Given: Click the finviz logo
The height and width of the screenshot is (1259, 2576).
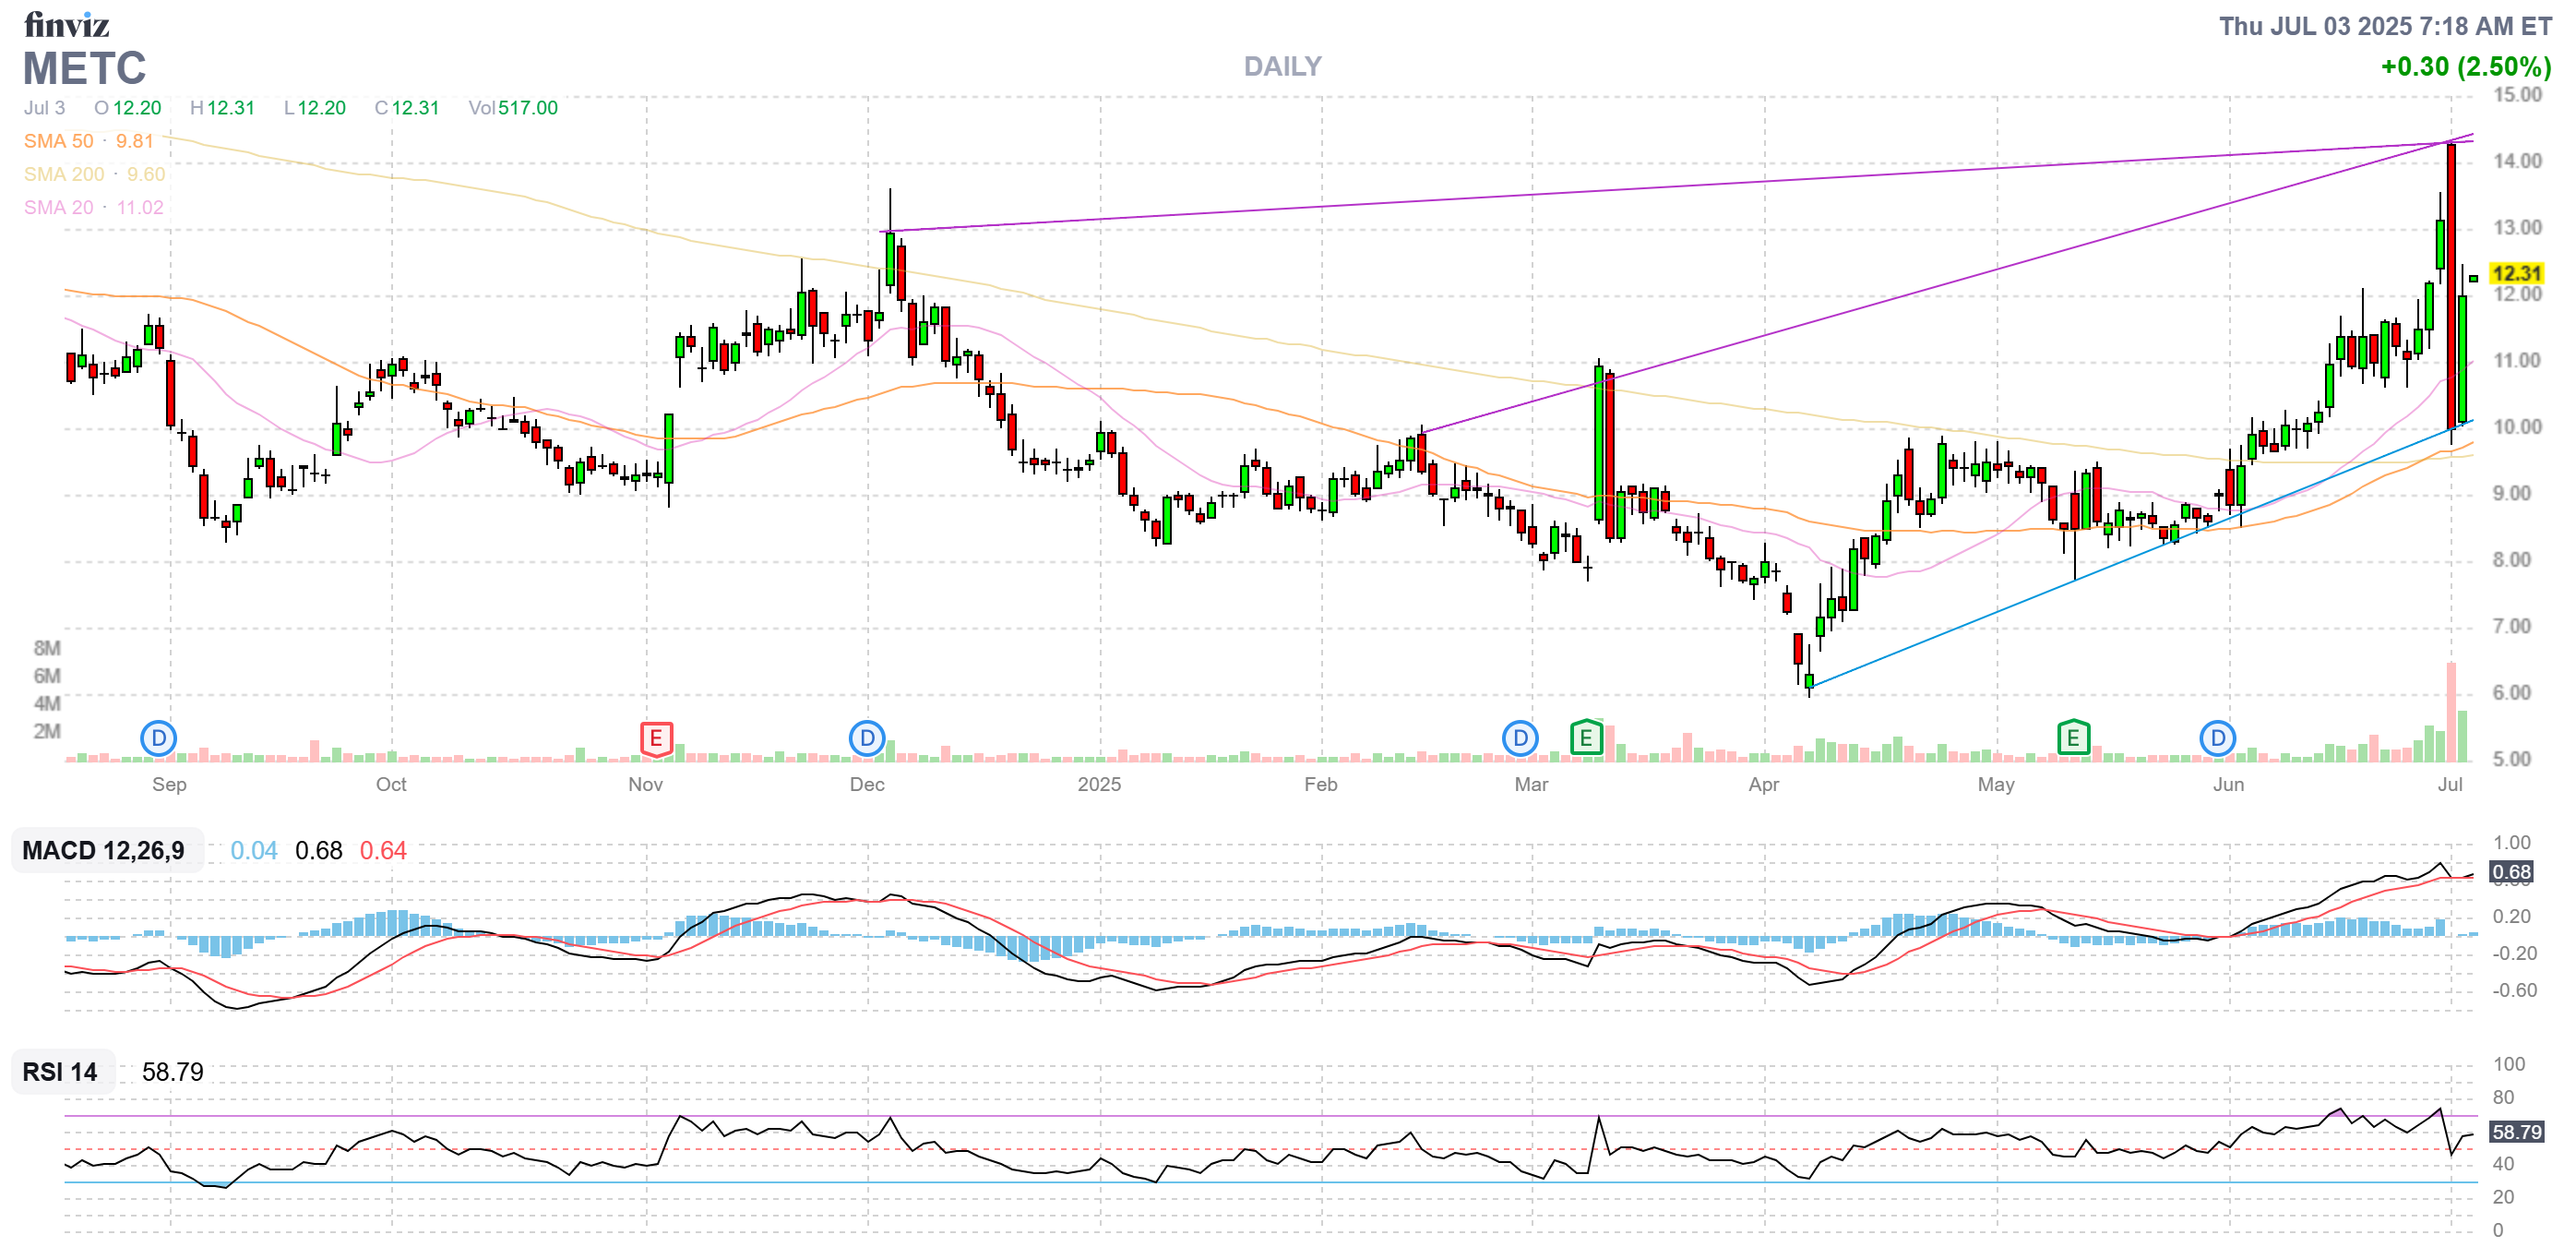Looking at the screenshot, I should [x=66, y=24].
